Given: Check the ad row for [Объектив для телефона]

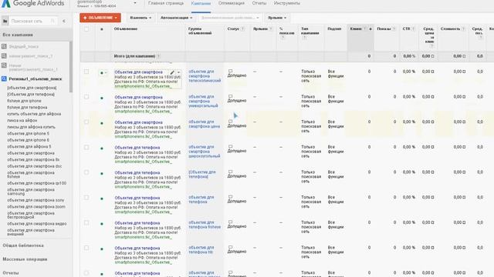Looking at the screenshot, I should [86, 172].
